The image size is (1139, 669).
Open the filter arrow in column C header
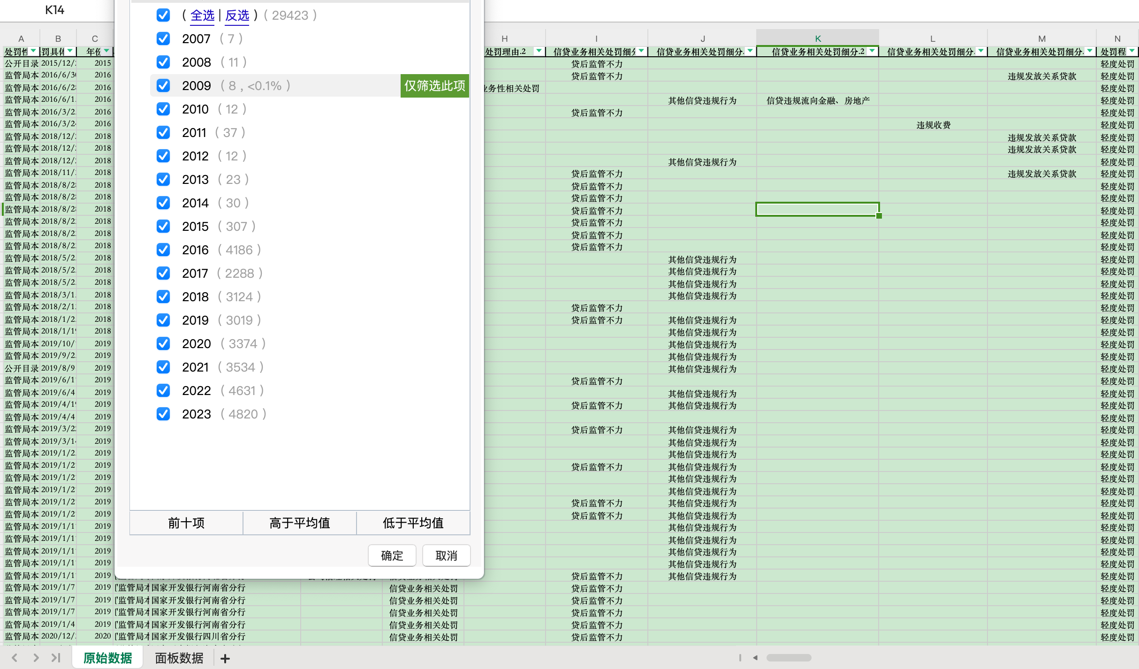[x=107, y=51]
